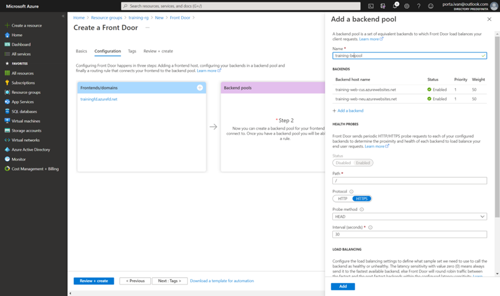
Task: Click Home breadcrumb link
Action: (79, 18)
